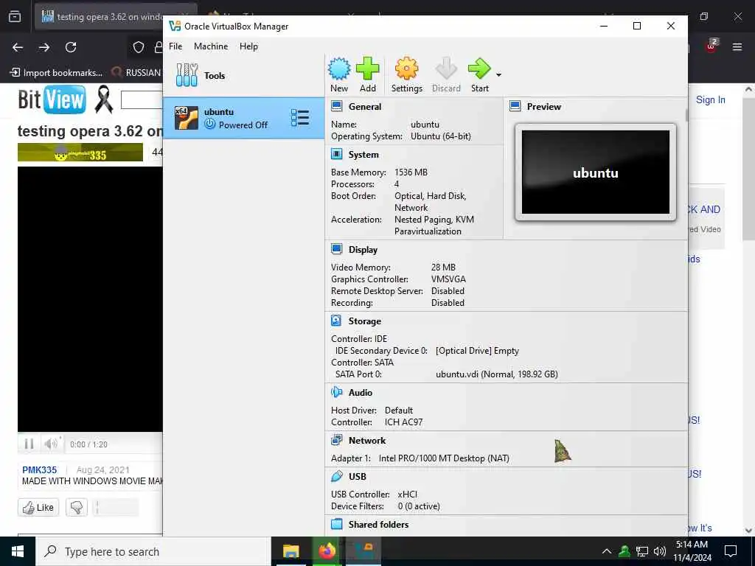Click the System chip icon
The height and width of the screenshot is (566, 755).
tap(336, 154)
